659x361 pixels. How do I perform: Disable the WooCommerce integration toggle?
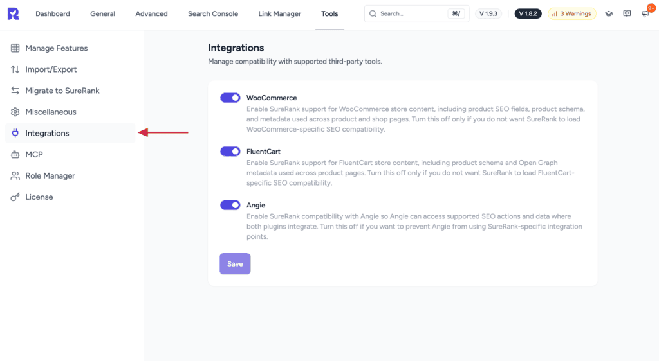tap(230, 98)
